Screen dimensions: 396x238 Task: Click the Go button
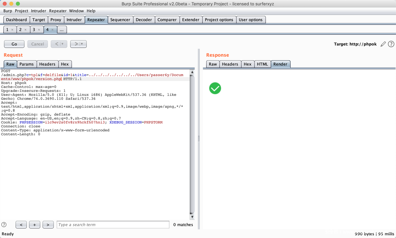pyautogui.click(x=14, y=44)
